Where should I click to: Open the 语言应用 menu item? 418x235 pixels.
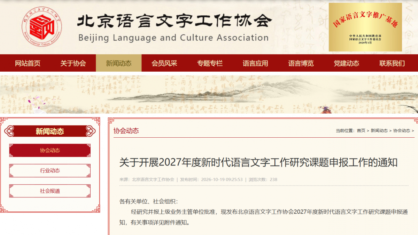256,63
